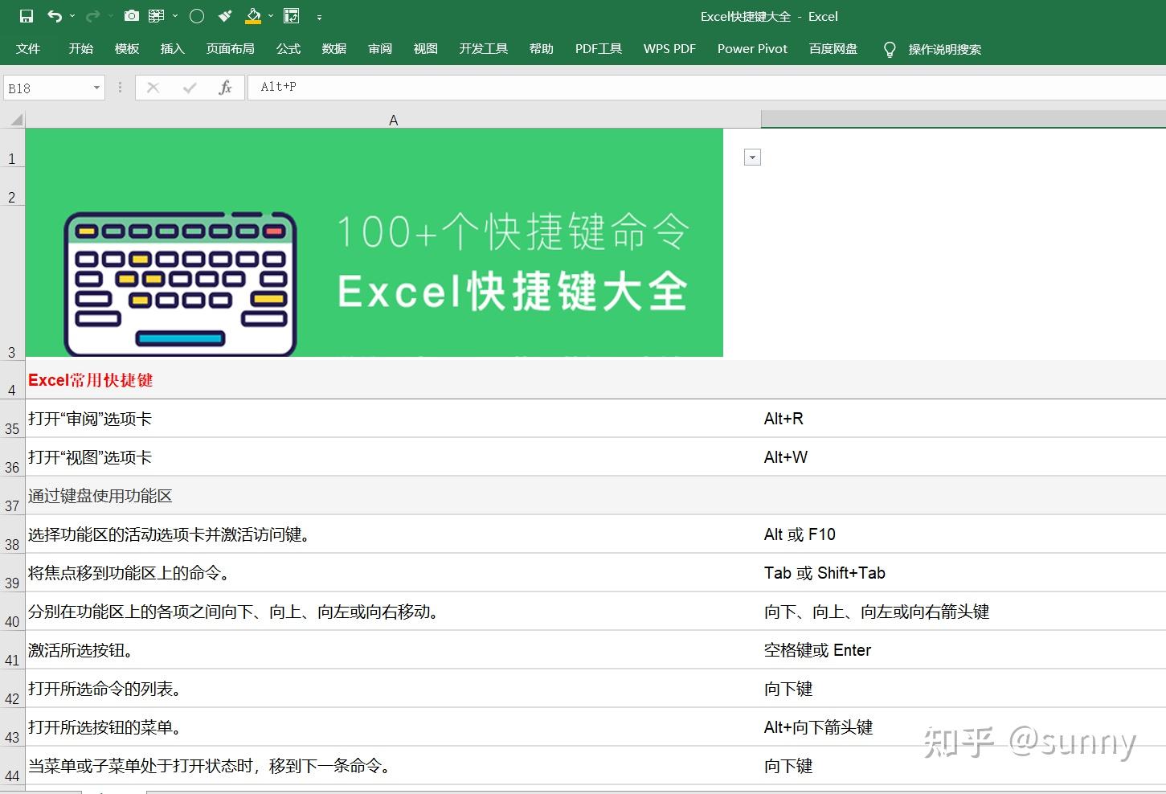This screenshot has width=1166, height=794.
Task: Switch to the 审阅 tab
Action: pos(380,49)
